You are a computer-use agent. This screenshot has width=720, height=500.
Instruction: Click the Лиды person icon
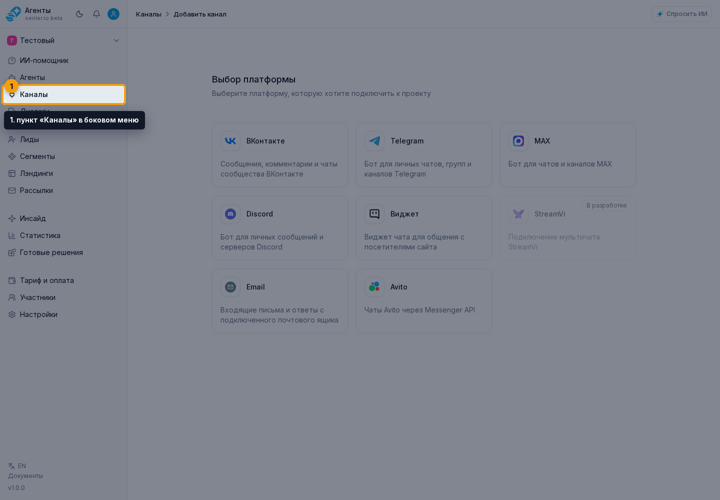click(12, 139)
